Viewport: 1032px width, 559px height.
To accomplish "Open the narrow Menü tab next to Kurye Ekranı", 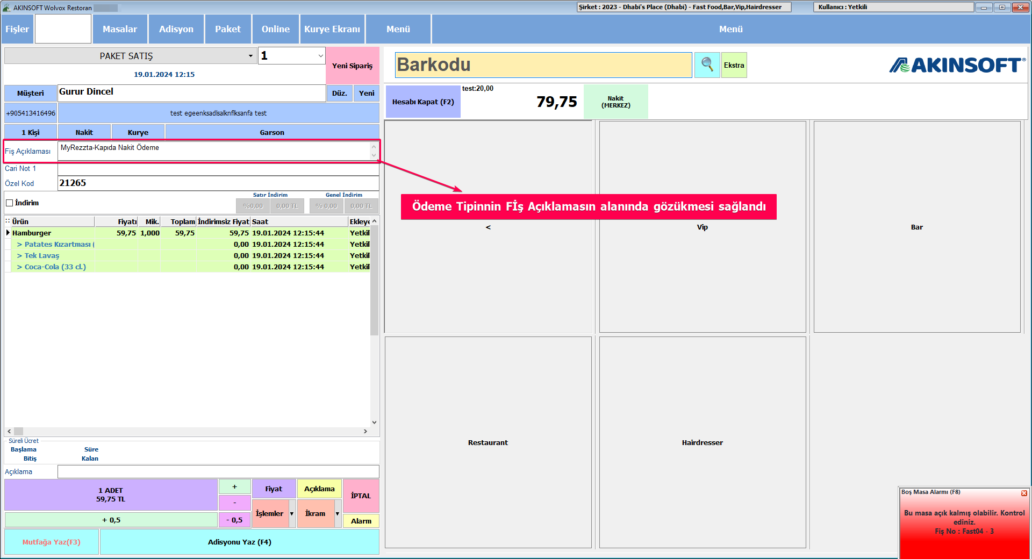I will (398, 29).
